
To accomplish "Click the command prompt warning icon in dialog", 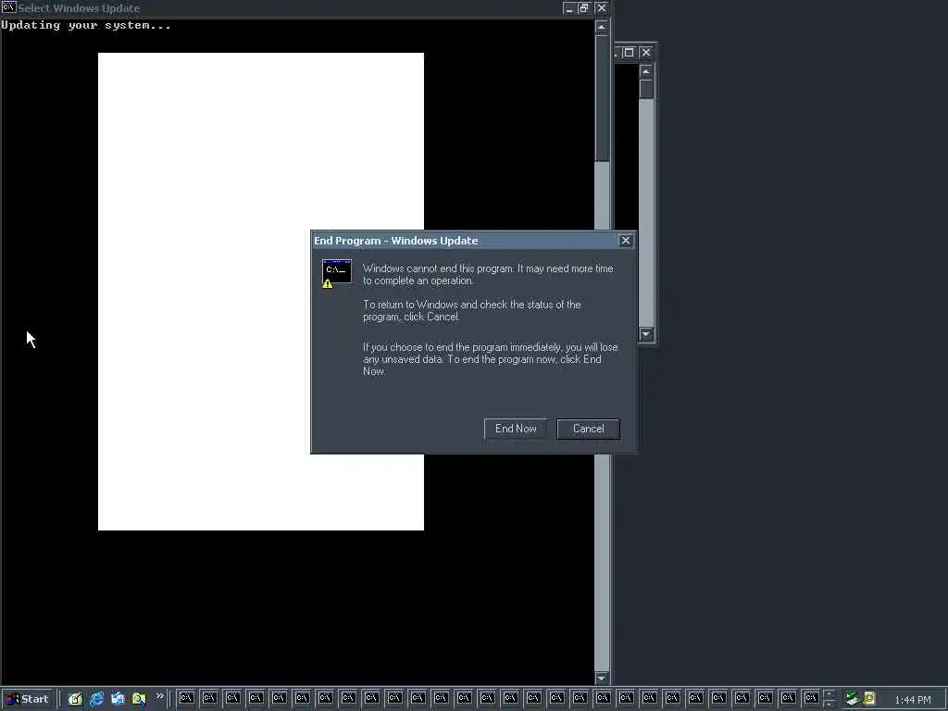I will coord(336,274).
